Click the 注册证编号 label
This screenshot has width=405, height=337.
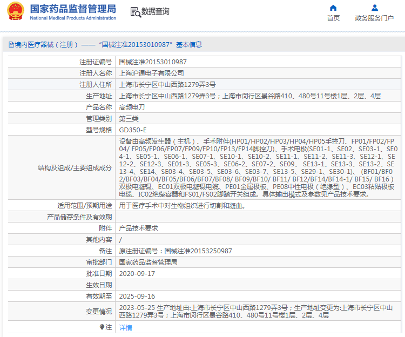(x=96, y=62)
